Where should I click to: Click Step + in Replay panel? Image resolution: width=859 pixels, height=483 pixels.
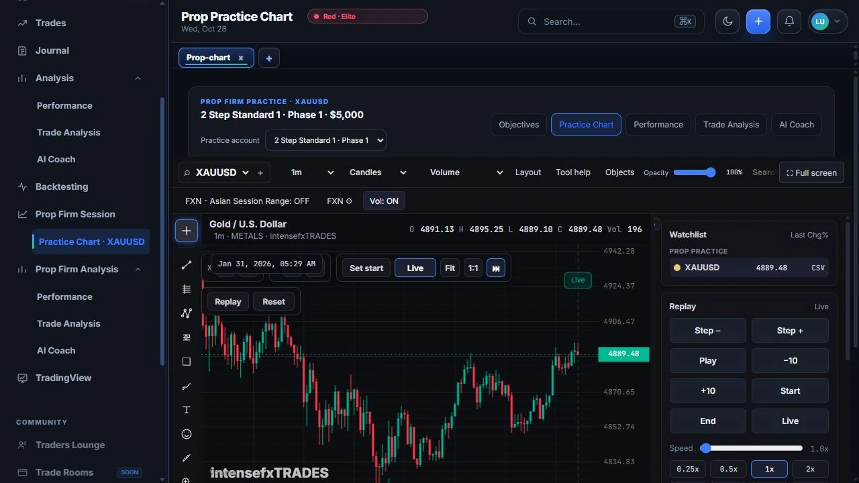pyautogui.click(x=790, y=331)
